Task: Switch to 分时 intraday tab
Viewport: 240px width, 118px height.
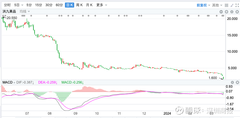Action: pos(7,5)
